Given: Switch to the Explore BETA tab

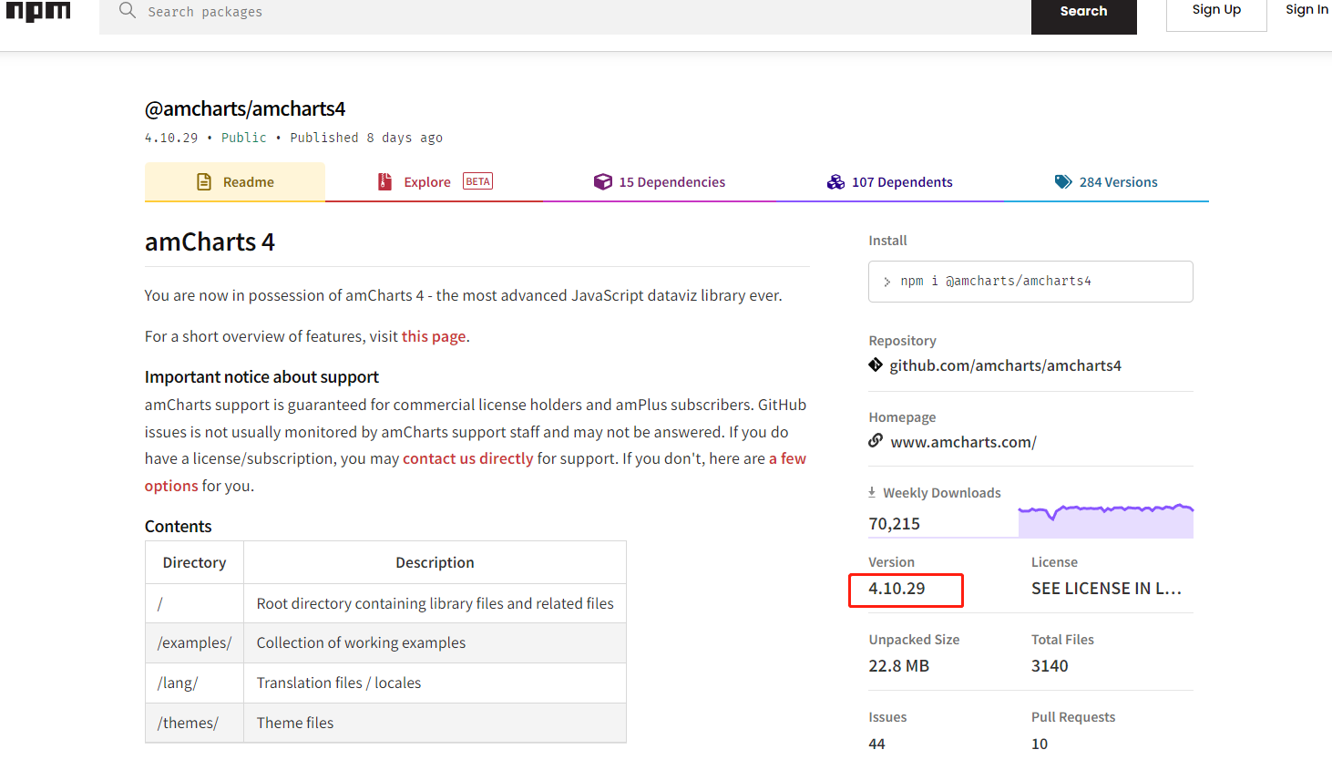Looking at the screenshot, I should [428, 181].
